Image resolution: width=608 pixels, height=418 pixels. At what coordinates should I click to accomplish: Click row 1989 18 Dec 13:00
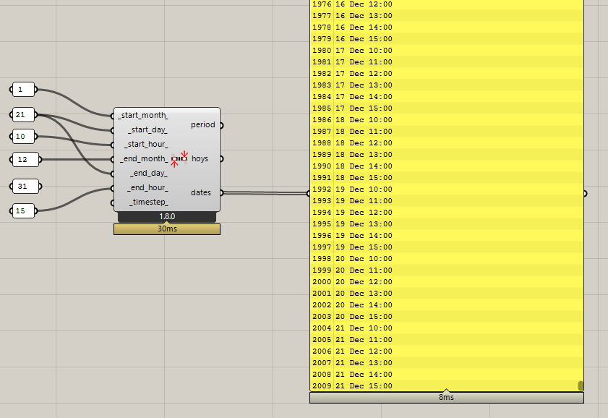(447, 155)
